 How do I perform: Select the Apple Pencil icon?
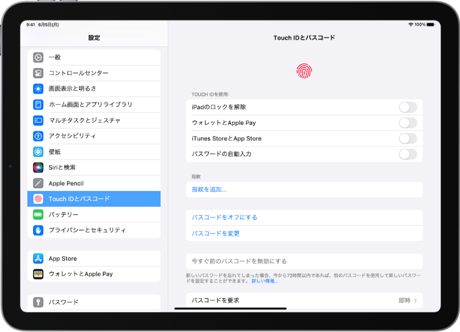pyautogui.click(x=38, y=183)
